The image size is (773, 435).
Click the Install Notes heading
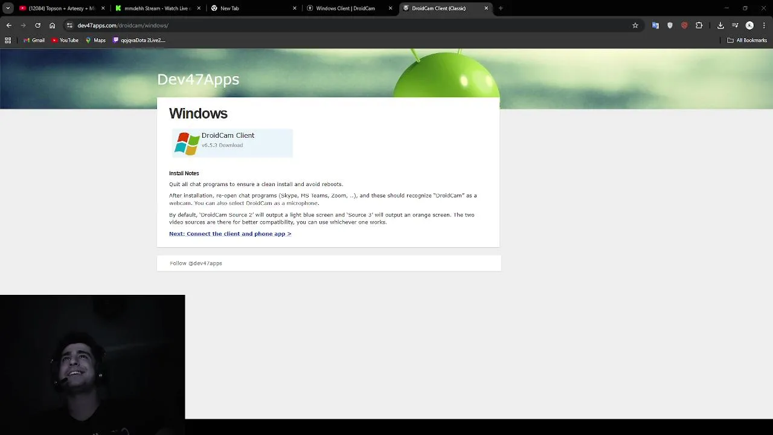click(184, 173)
